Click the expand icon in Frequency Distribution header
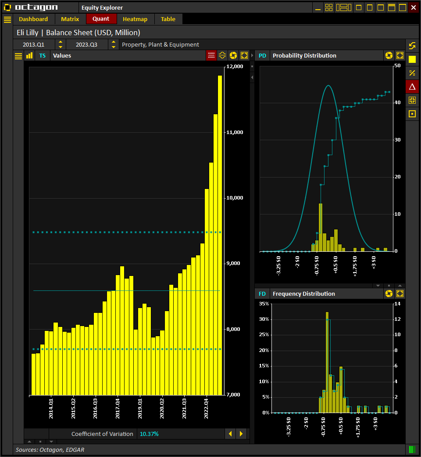Viewport: 421px width, 457px height. coord(400,294)
